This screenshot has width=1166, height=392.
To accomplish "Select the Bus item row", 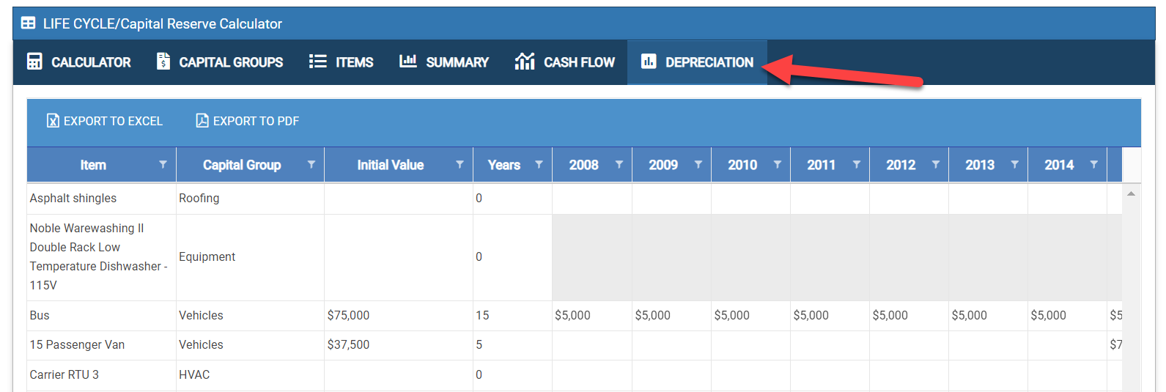I will click(x=40, y=316).
